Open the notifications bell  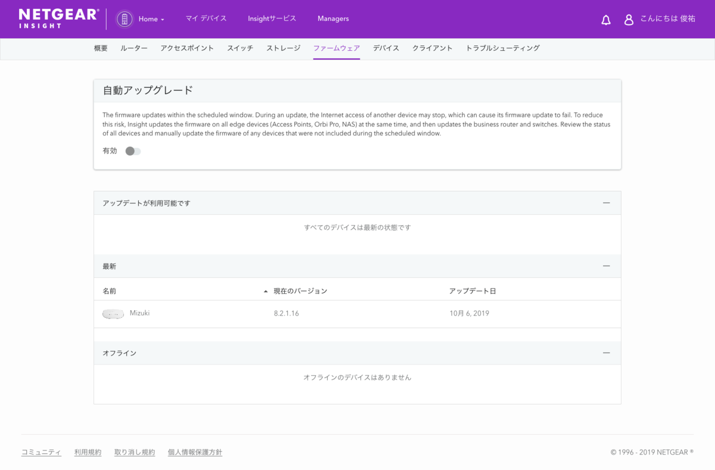click(x=606, y=20)
